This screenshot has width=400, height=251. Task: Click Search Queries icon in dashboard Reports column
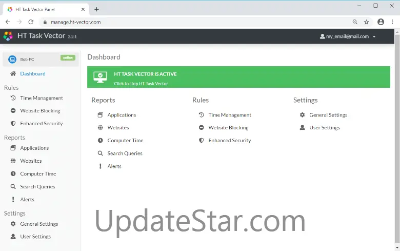coord(100,153)
